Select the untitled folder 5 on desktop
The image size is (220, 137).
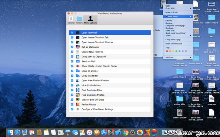coord(212,19)
